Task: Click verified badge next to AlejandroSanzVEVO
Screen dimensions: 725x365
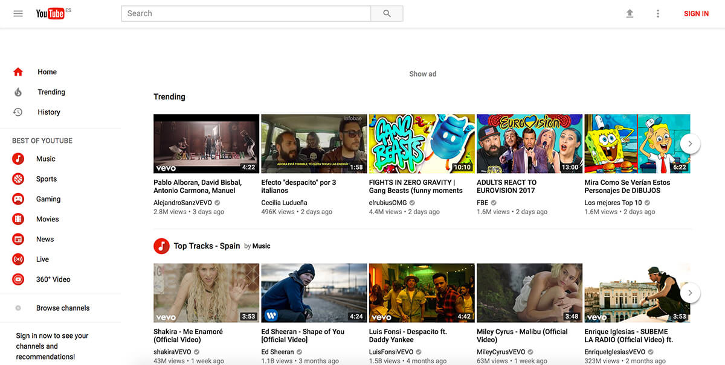Action: pos(217,203)
